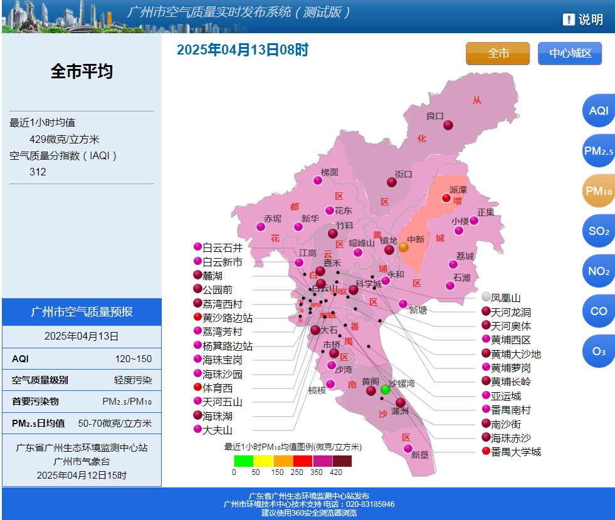This screenshot has width=615, height=520.
Task: Select the CO pollutant circle
Action: click(599, 311)
